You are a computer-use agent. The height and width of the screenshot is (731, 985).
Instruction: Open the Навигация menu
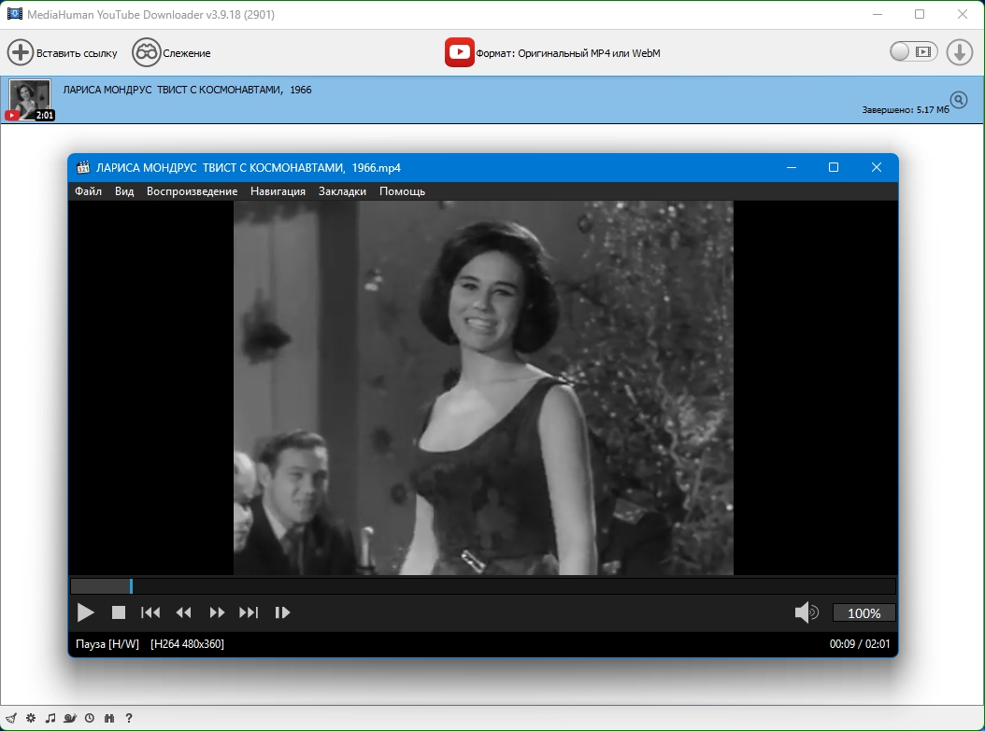pos(278,191)
